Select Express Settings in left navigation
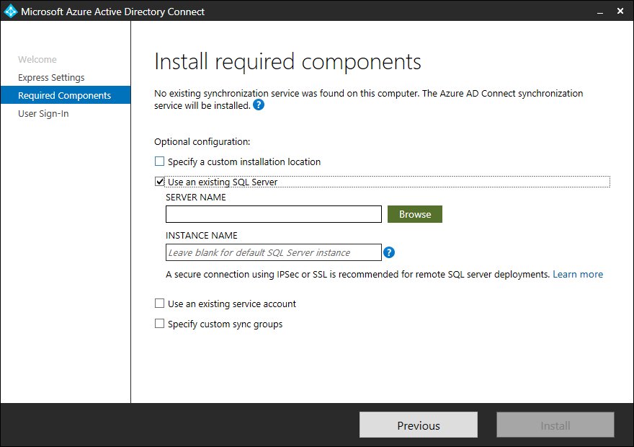The width and height of the screenshot is (634, 447). 51,78
